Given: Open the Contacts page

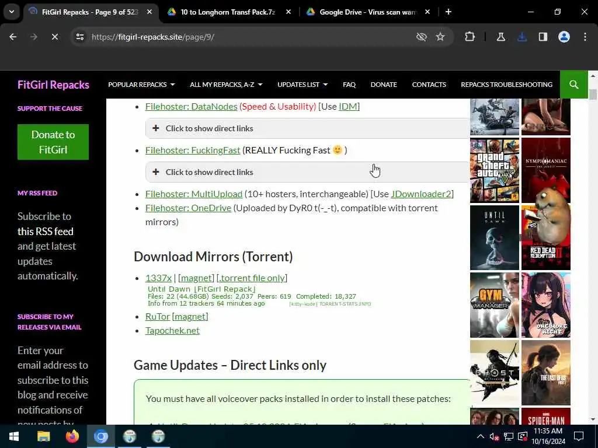Looking at the screenshot, I should tap(429, 85).
